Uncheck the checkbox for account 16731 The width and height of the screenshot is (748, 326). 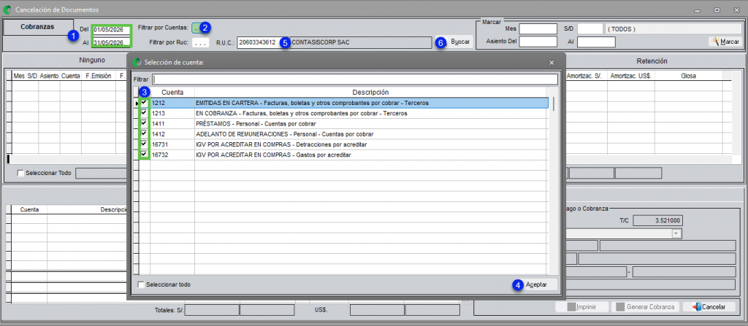click(144, 144)
